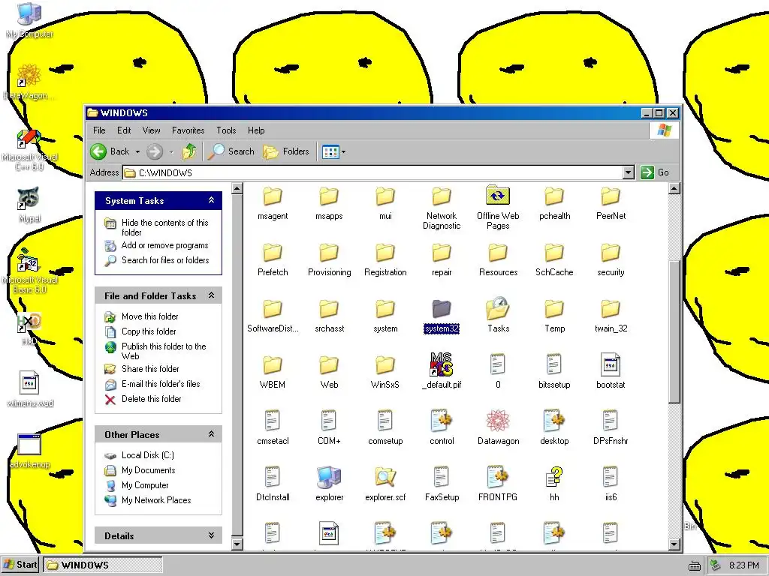Select the WinSxS folder icon
Screen dimensions: 769x576
tap(385, 364)
